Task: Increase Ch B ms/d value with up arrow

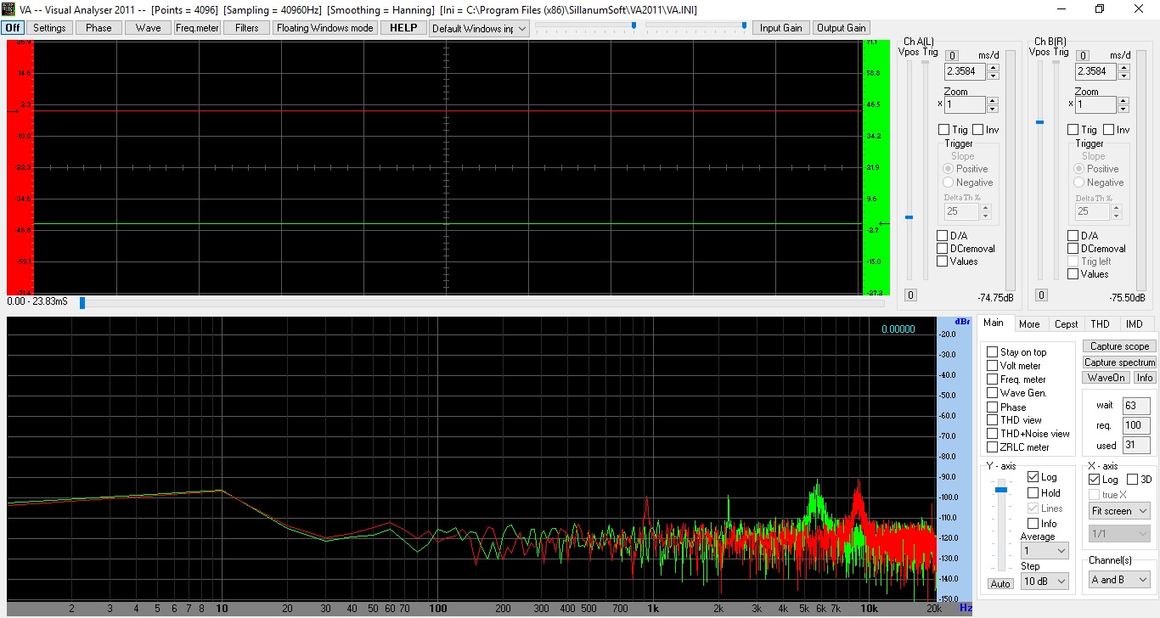Action: pos(1123,68)
